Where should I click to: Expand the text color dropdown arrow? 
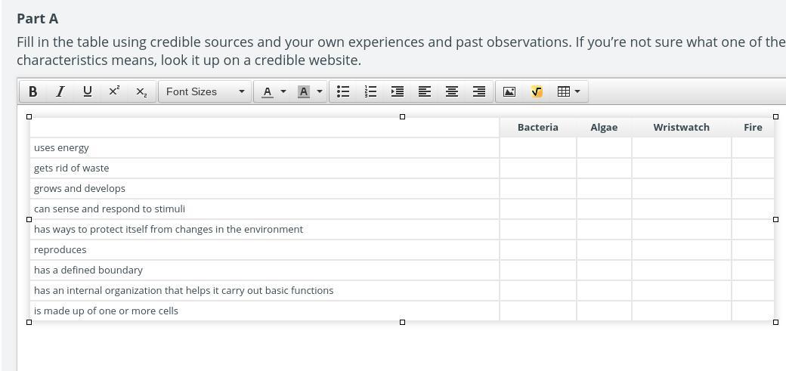click(x=283, y=91)
